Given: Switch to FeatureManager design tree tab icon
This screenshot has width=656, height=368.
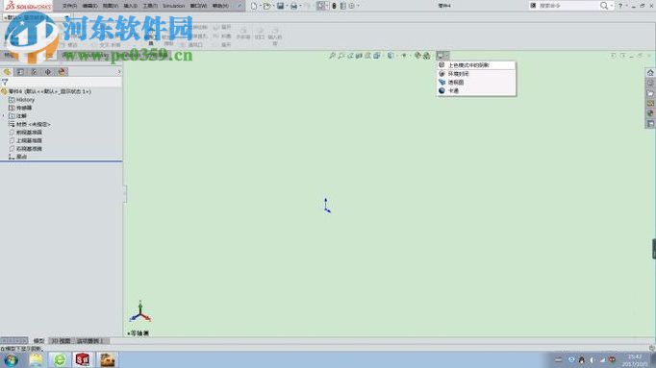Looking at the screenshot, I should coord(7,72).
